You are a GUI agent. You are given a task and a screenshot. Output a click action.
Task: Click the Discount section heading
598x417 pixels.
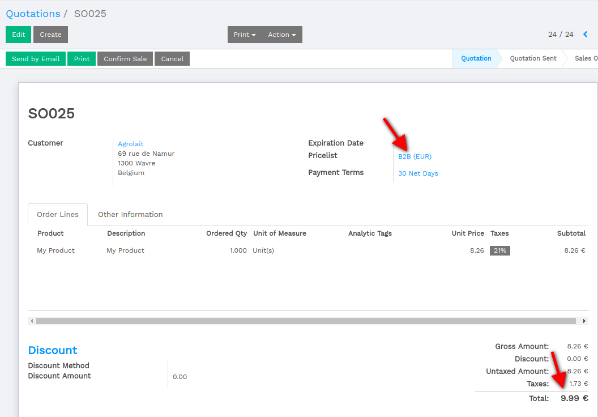coord(53,350)
